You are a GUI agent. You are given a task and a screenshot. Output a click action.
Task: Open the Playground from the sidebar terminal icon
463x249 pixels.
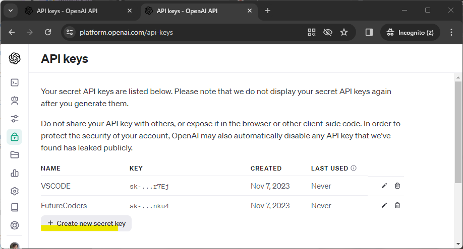[x=15, y=82]
